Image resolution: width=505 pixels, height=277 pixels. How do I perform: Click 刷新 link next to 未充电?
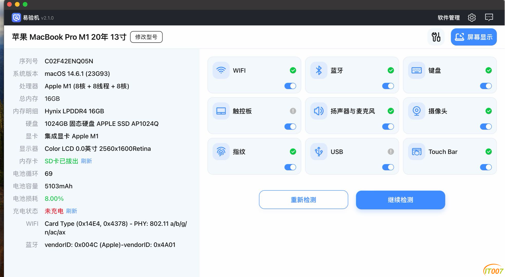click(x=71, y=211)
